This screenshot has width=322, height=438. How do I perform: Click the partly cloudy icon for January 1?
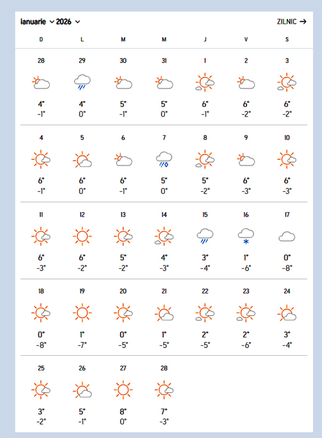(205, 82)
